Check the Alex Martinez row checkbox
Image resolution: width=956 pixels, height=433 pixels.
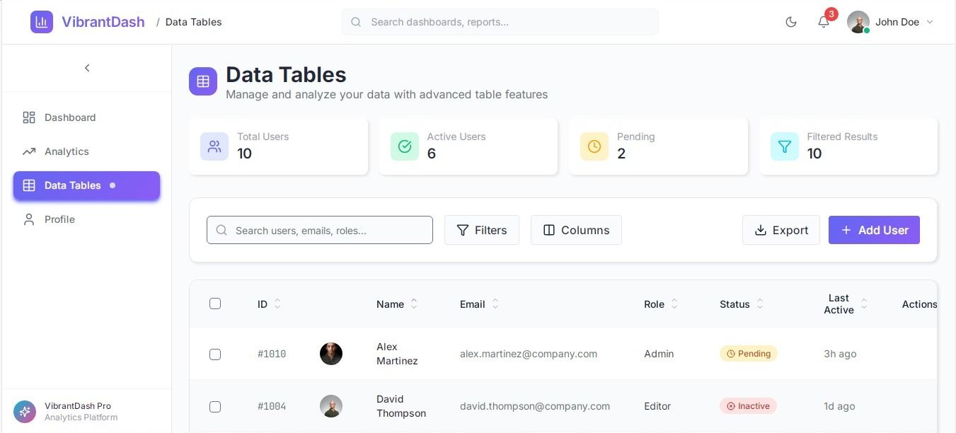coord(215,354)
